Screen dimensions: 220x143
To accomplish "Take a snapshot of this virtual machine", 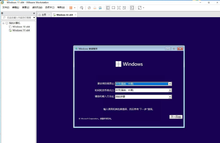I will click(89, 8).
